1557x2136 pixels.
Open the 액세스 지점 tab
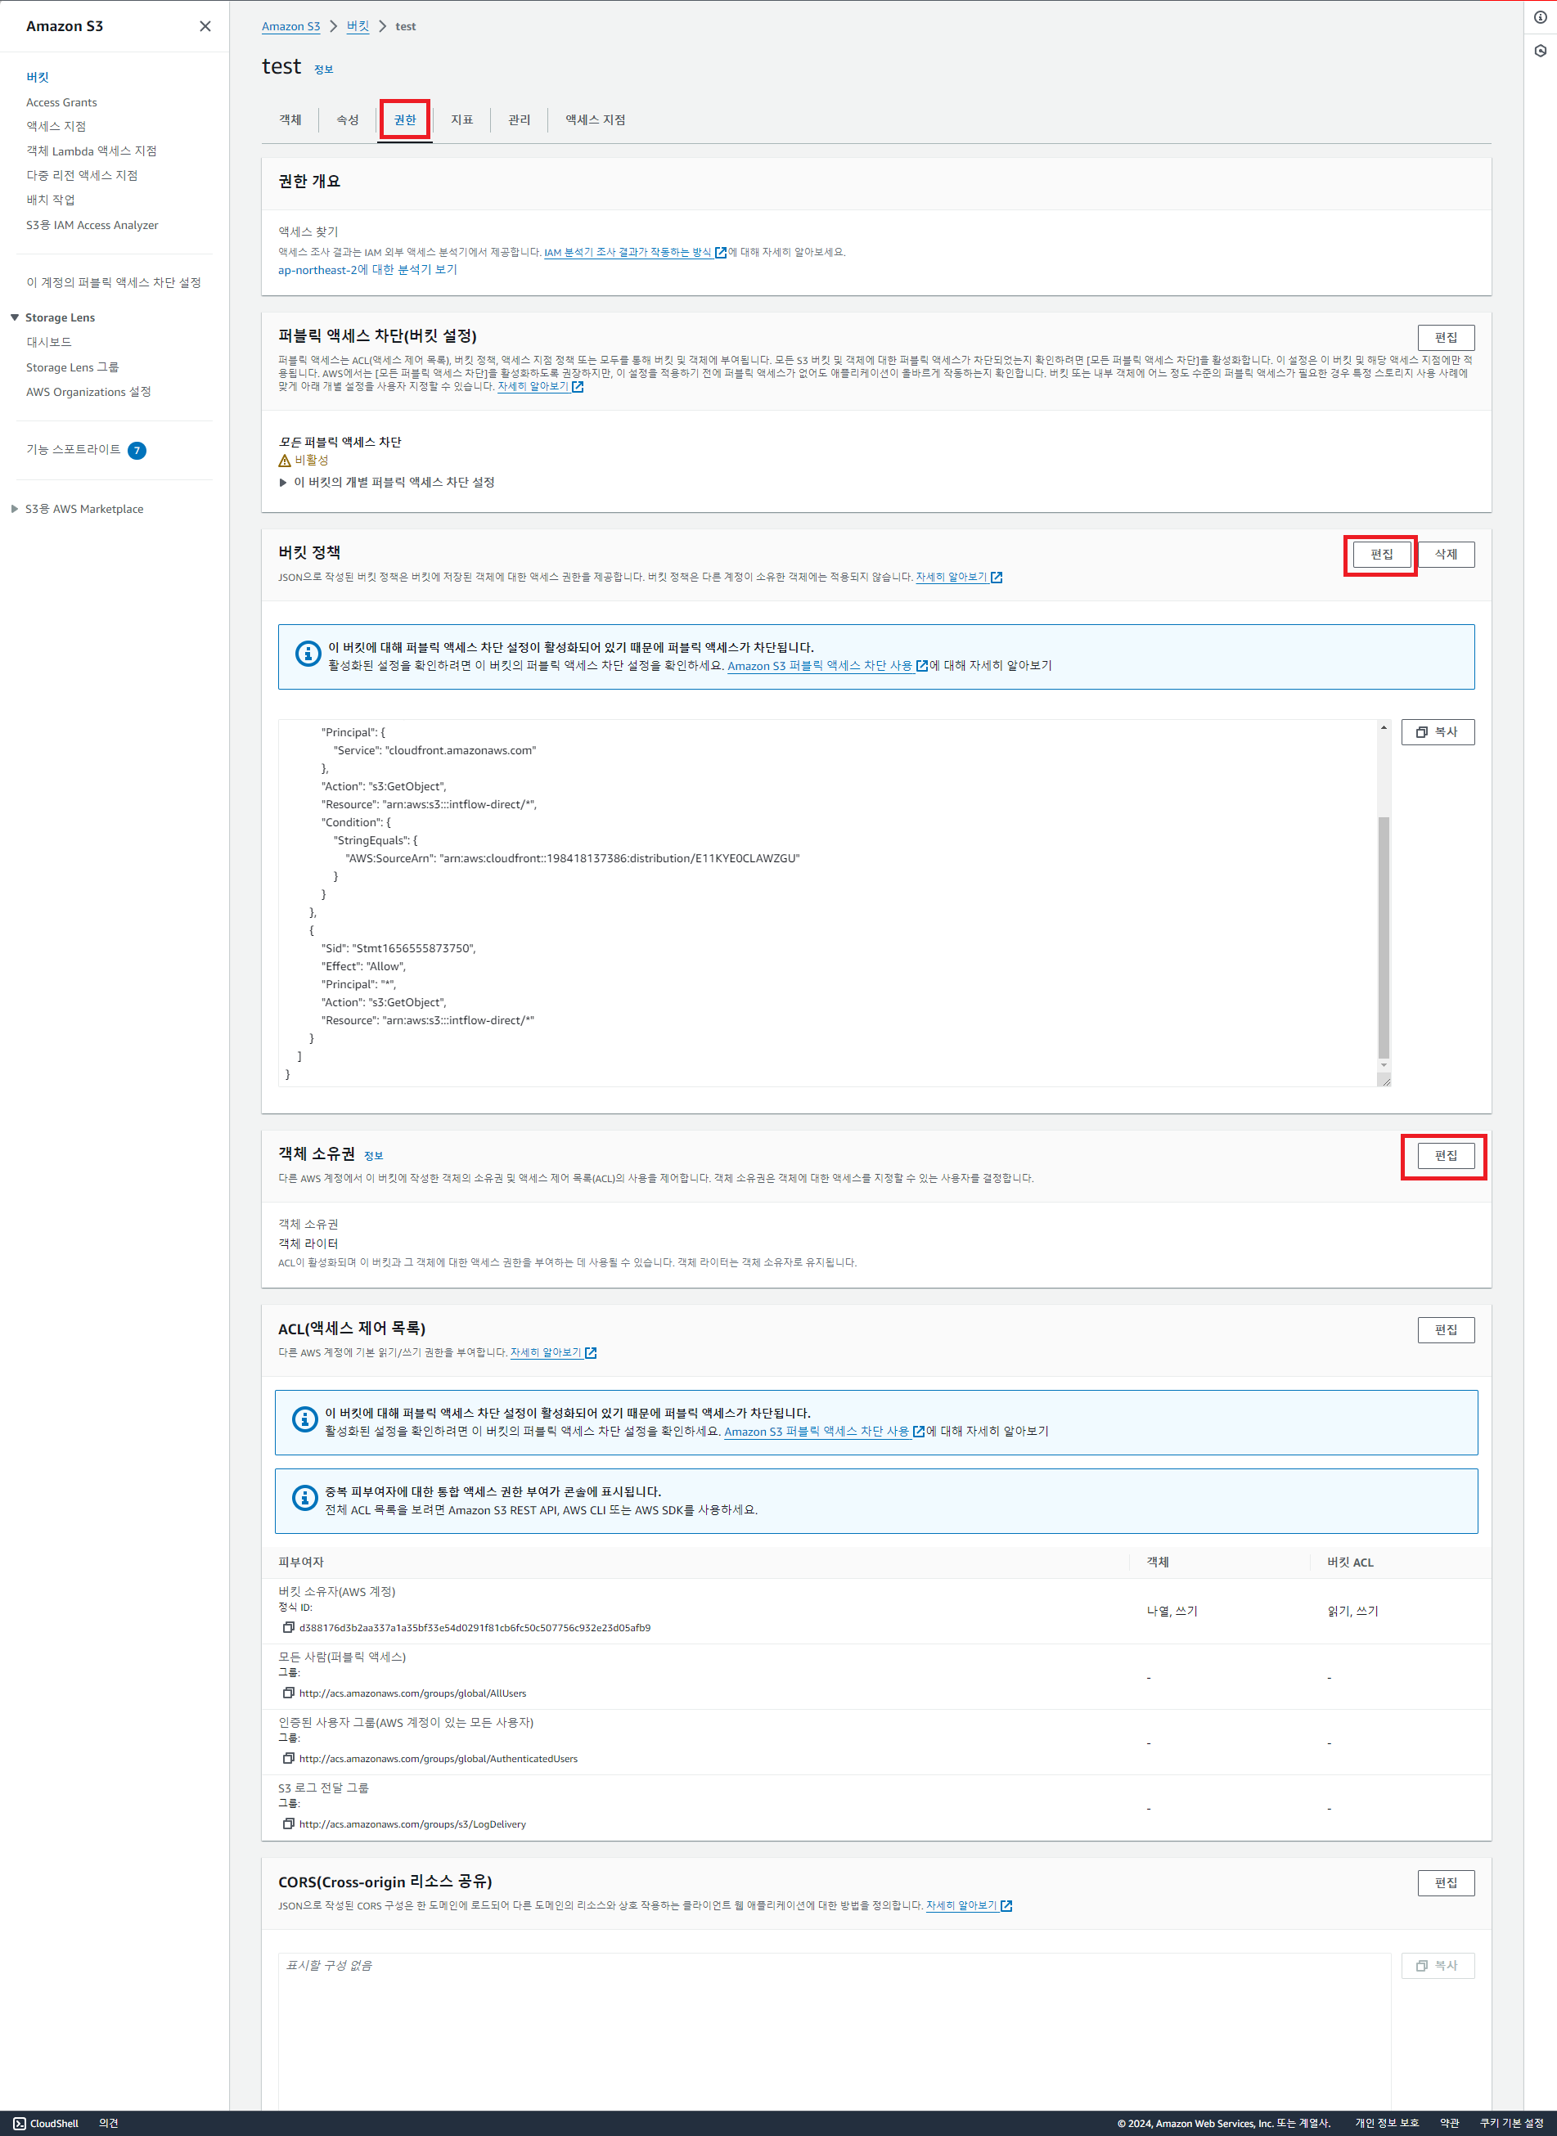click(596, 119)
